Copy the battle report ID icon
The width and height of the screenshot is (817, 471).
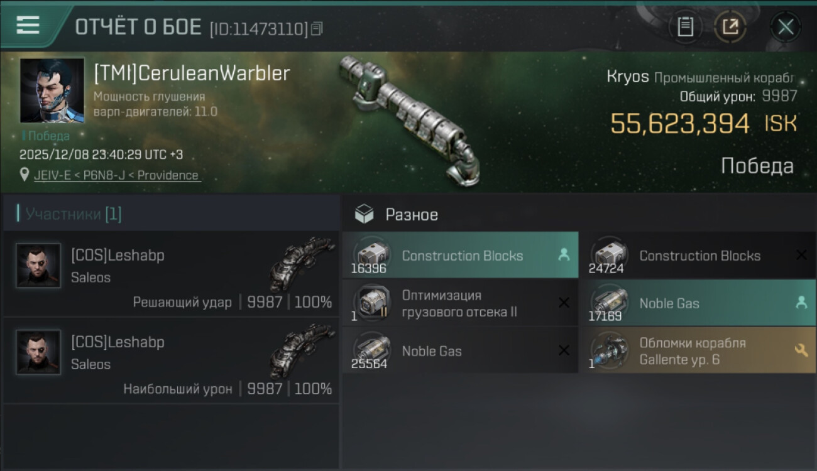pyautogui.click(x=317, y=28)
